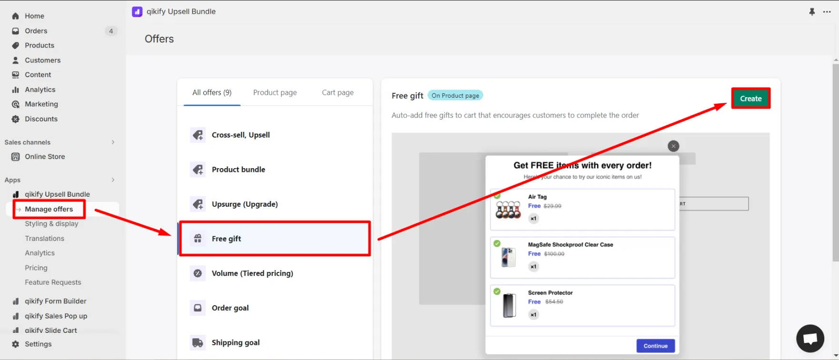The width and height of the screenshot is (839, 360).
Task: Click the Continue button in preview
Action: pyautogui.click(x=656, y=346)
